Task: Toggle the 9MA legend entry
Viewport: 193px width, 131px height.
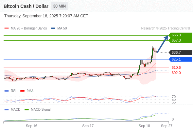Action: (27, 91)
